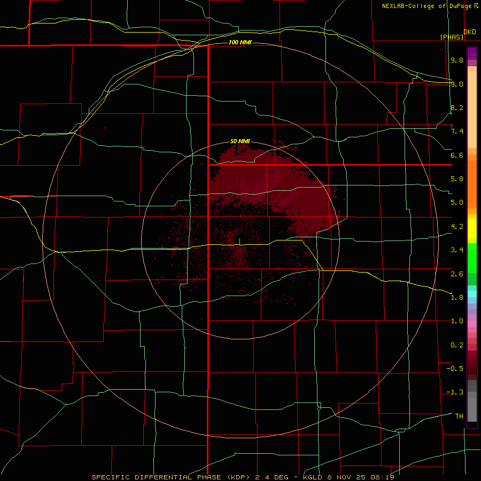
Task: Select the 3.4 scale value
Action: tap(457, 250)
